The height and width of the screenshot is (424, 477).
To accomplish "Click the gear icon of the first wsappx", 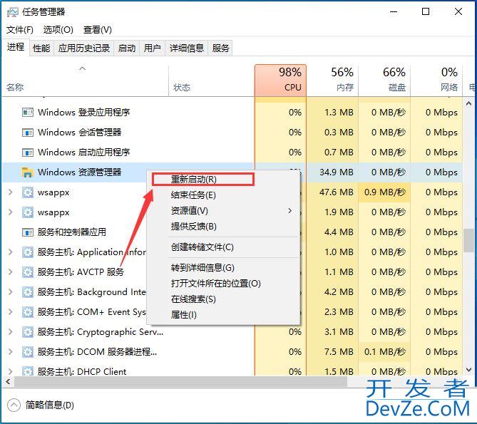I will point(28,192).
